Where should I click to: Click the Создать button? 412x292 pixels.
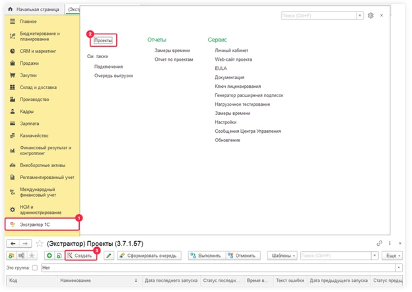tap(79, 256)
